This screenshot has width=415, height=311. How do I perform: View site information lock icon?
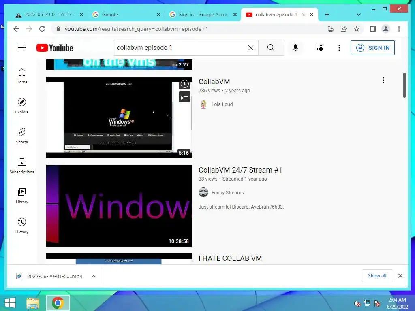tap(58, 29)
